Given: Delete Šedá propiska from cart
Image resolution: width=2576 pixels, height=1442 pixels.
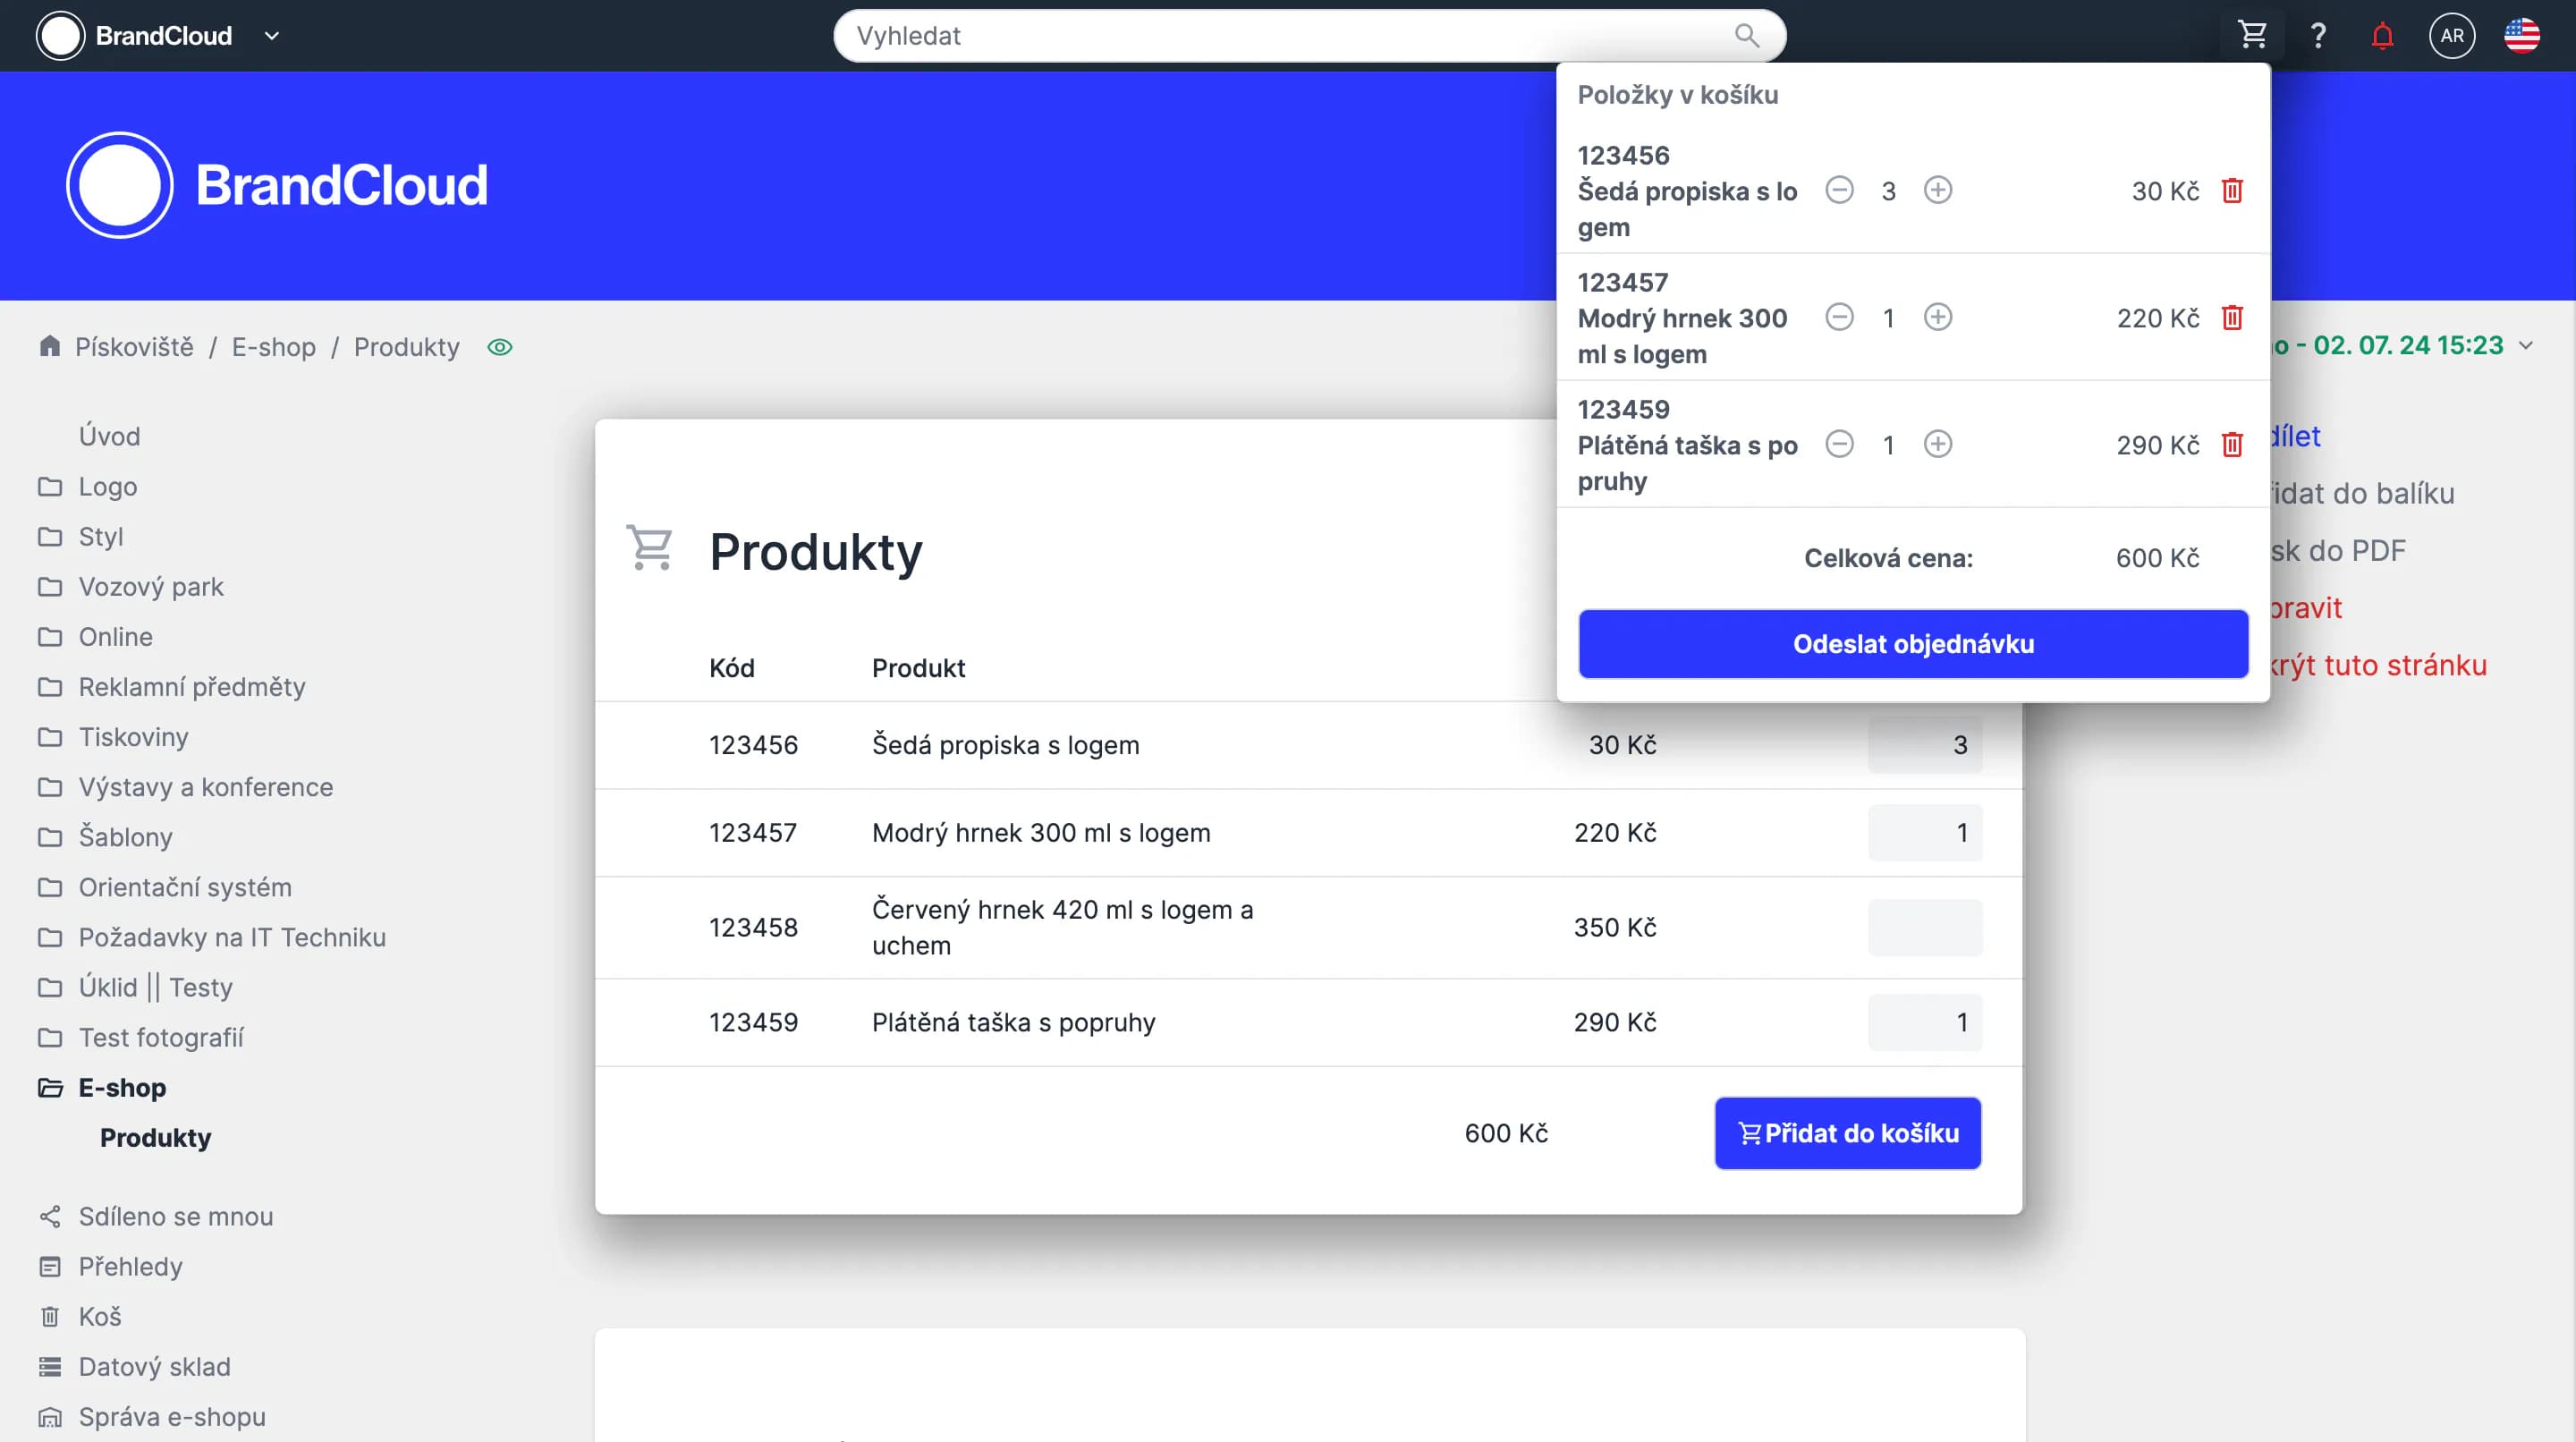Looking at the screenshot, I should (x=2232, y=190).
